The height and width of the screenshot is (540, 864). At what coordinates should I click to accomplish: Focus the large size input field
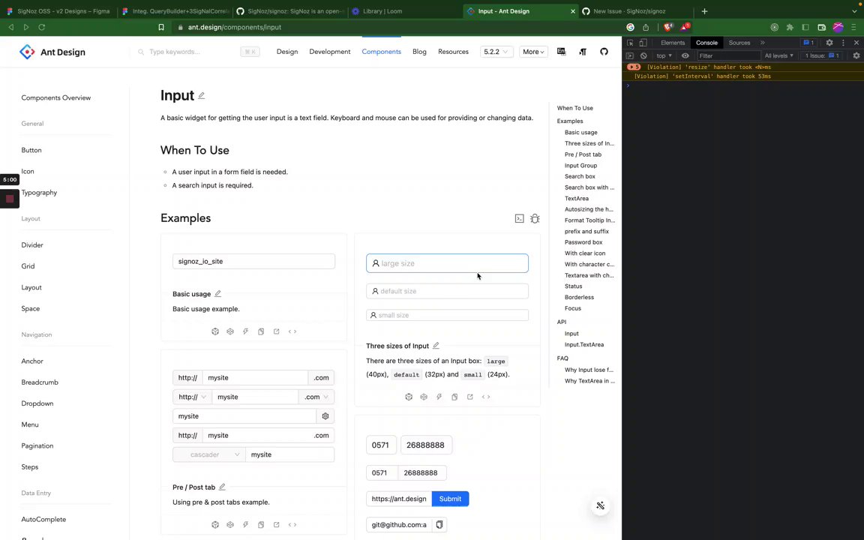tap(447, 263)
